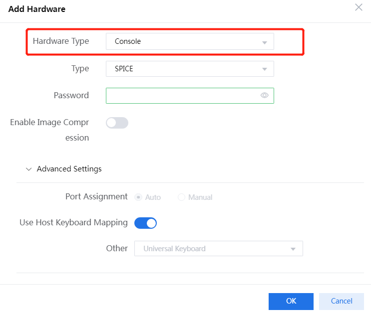Viewport: 371px width, 316px height.
Task: Click the Use Host Keyboard Mapping label
Action: tap(73, 223)
